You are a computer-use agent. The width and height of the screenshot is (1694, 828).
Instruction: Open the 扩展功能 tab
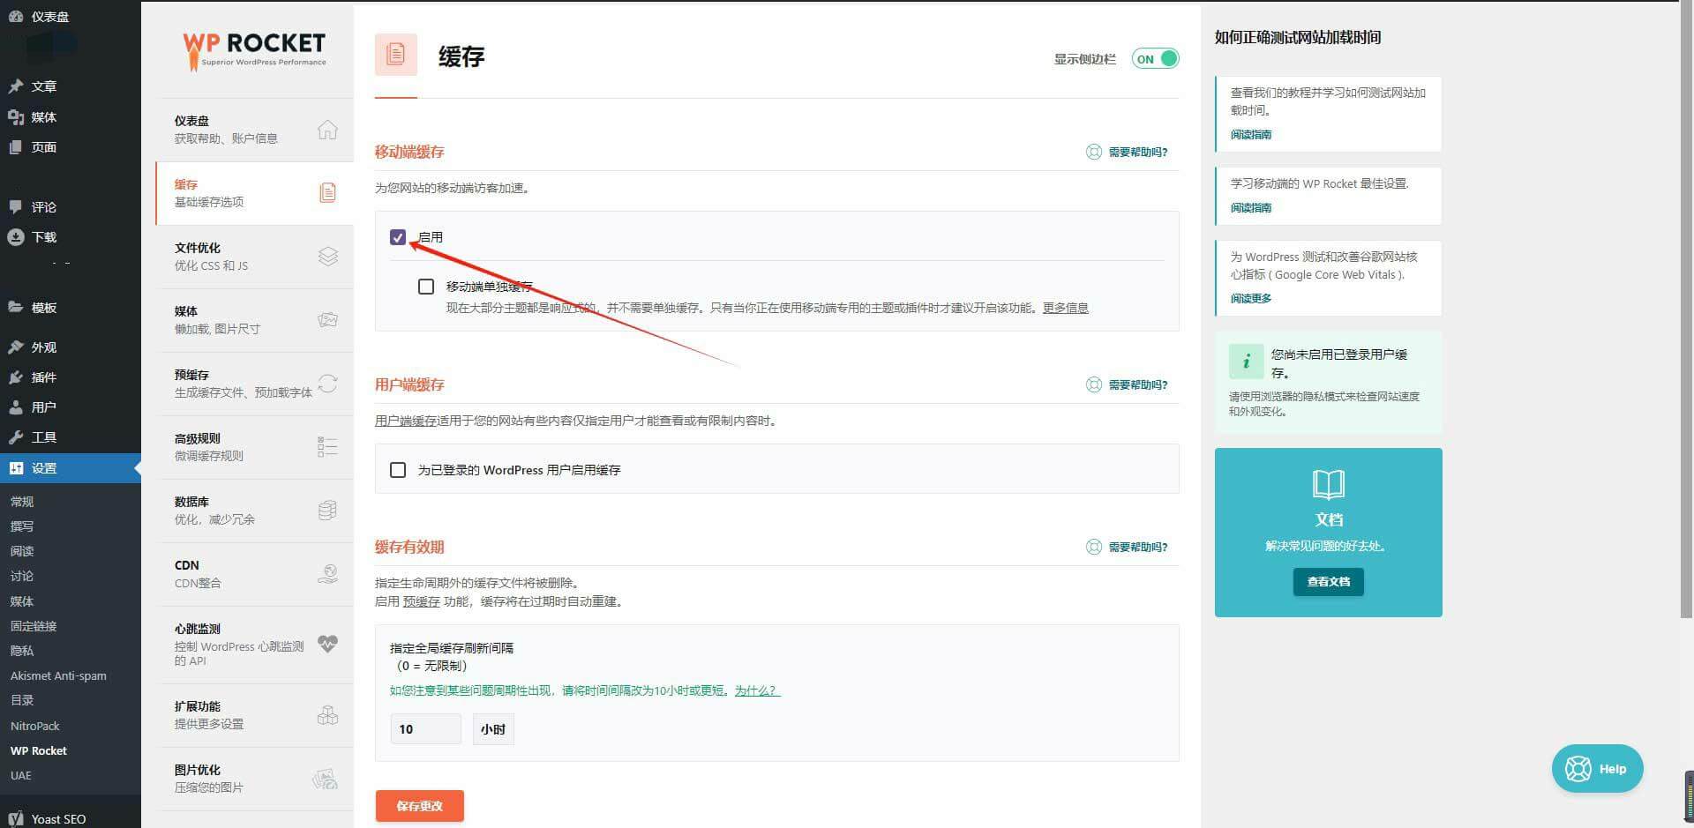point(254,715)
